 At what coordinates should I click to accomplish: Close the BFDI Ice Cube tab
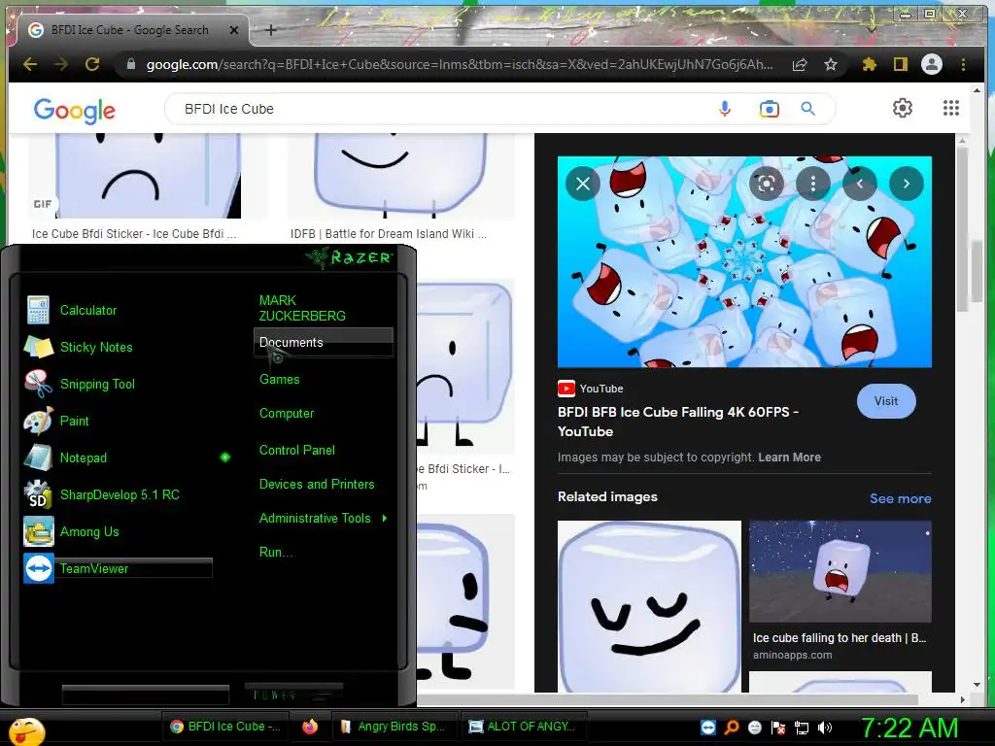[233, 30]
